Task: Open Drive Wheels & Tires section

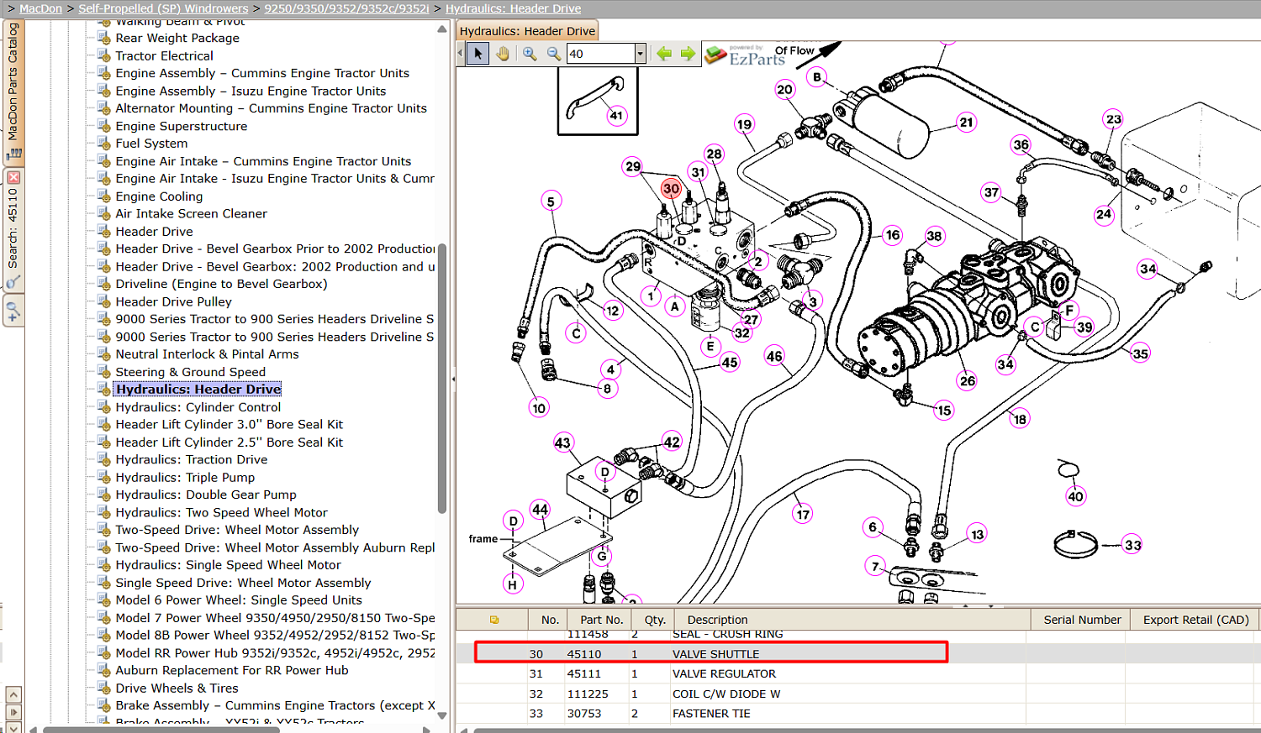Action: pos(177,688)
